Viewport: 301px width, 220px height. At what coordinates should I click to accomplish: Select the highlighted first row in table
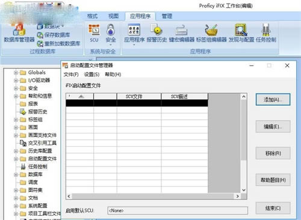(137, 103)
